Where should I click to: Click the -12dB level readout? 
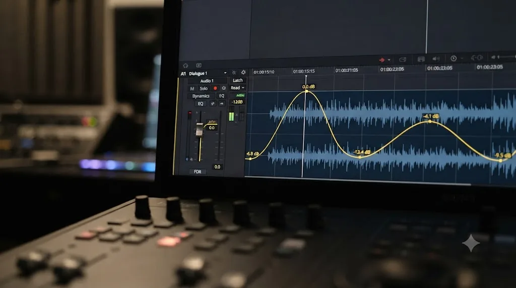tap(237, 102)
